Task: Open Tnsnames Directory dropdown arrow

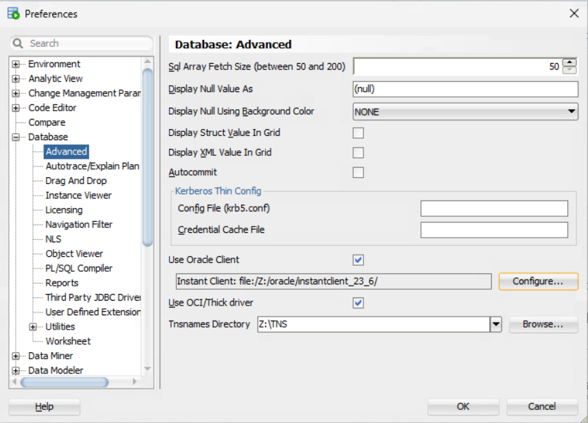Action: 496,324
